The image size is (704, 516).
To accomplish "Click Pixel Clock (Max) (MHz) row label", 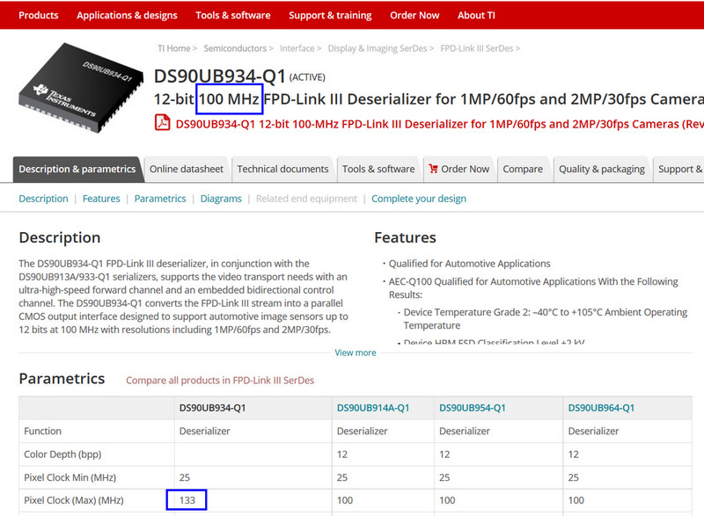I will [74, 500].
